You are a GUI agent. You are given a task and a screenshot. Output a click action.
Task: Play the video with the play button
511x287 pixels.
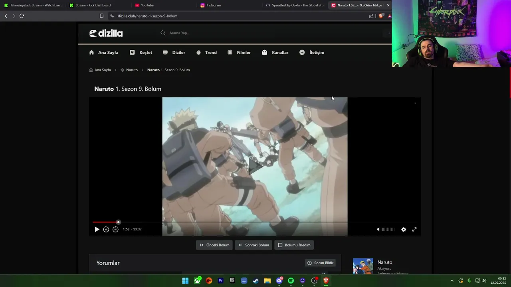point(97,229)
